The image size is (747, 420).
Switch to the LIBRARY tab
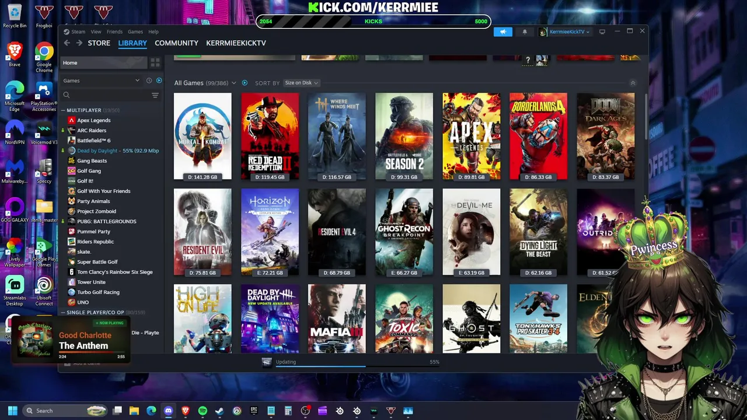[132, 43]
